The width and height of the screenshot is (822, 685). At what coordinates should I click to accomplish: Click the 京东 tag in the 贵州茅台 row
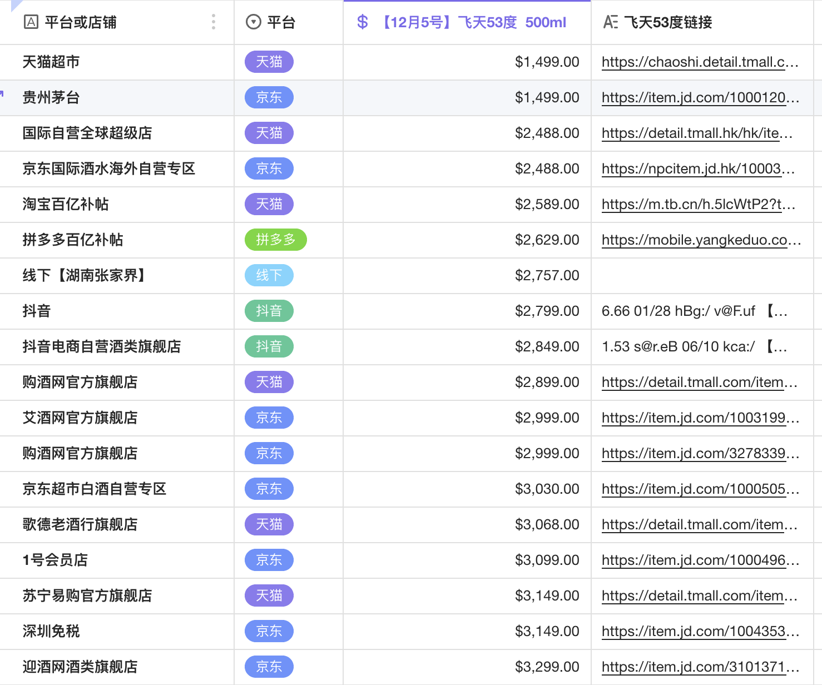click(269, 97)
